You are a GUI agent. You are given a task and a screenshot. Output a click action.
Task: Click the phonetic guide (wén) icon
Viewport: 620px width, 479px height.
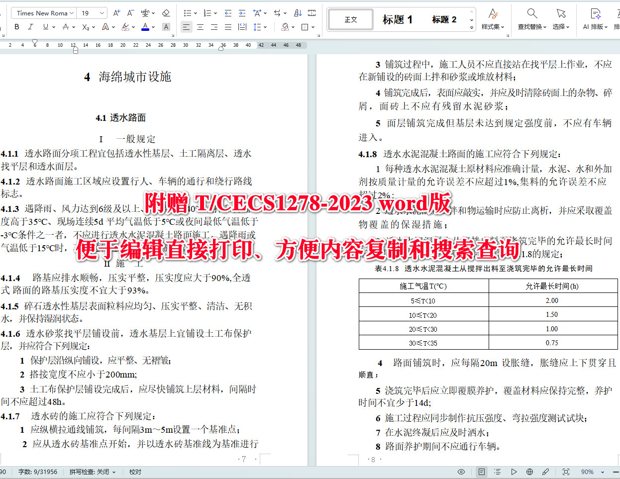[145, 13]
